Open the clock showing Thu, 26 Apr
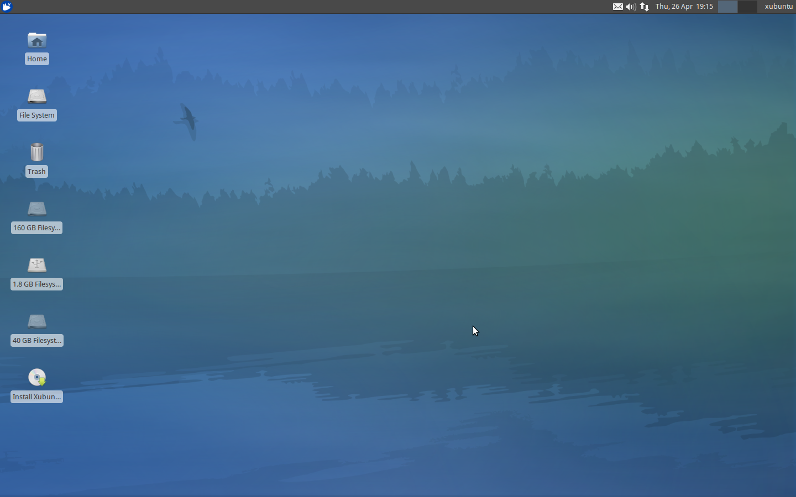Image resolution: width=796 pixels, height=497 pixels. tap(684, 7)
